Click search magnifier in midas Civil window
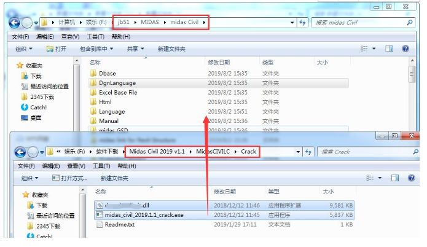 coord(410,23)
